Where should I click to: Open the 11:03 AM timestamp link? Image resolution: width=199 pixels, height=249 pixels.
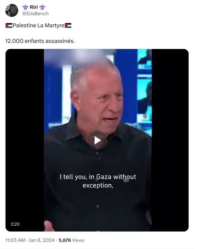click(x=15, y=240)
